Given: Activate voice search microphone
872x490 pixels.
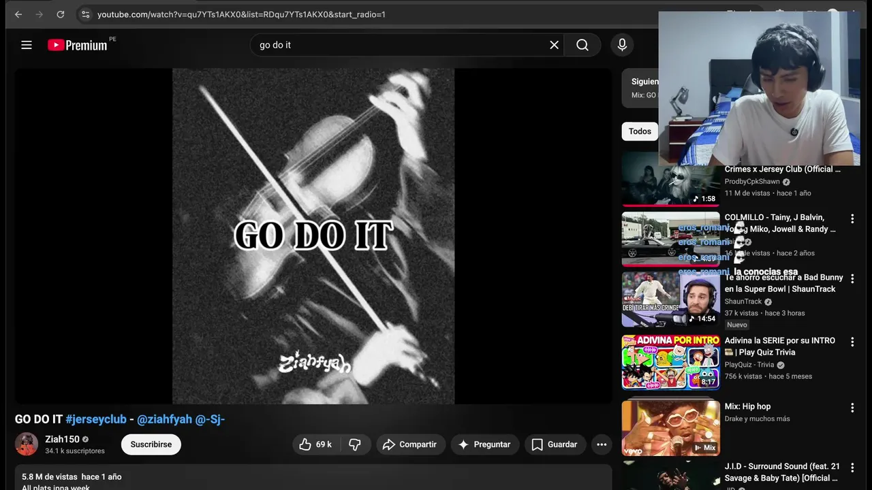Looking at the screenshot, I should 622,45.
